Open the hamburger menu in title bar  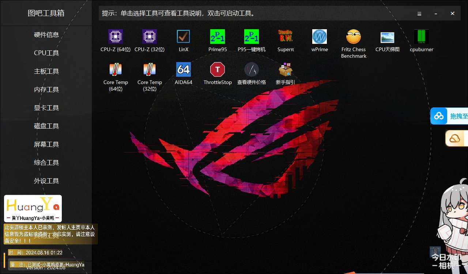[419, 14]
